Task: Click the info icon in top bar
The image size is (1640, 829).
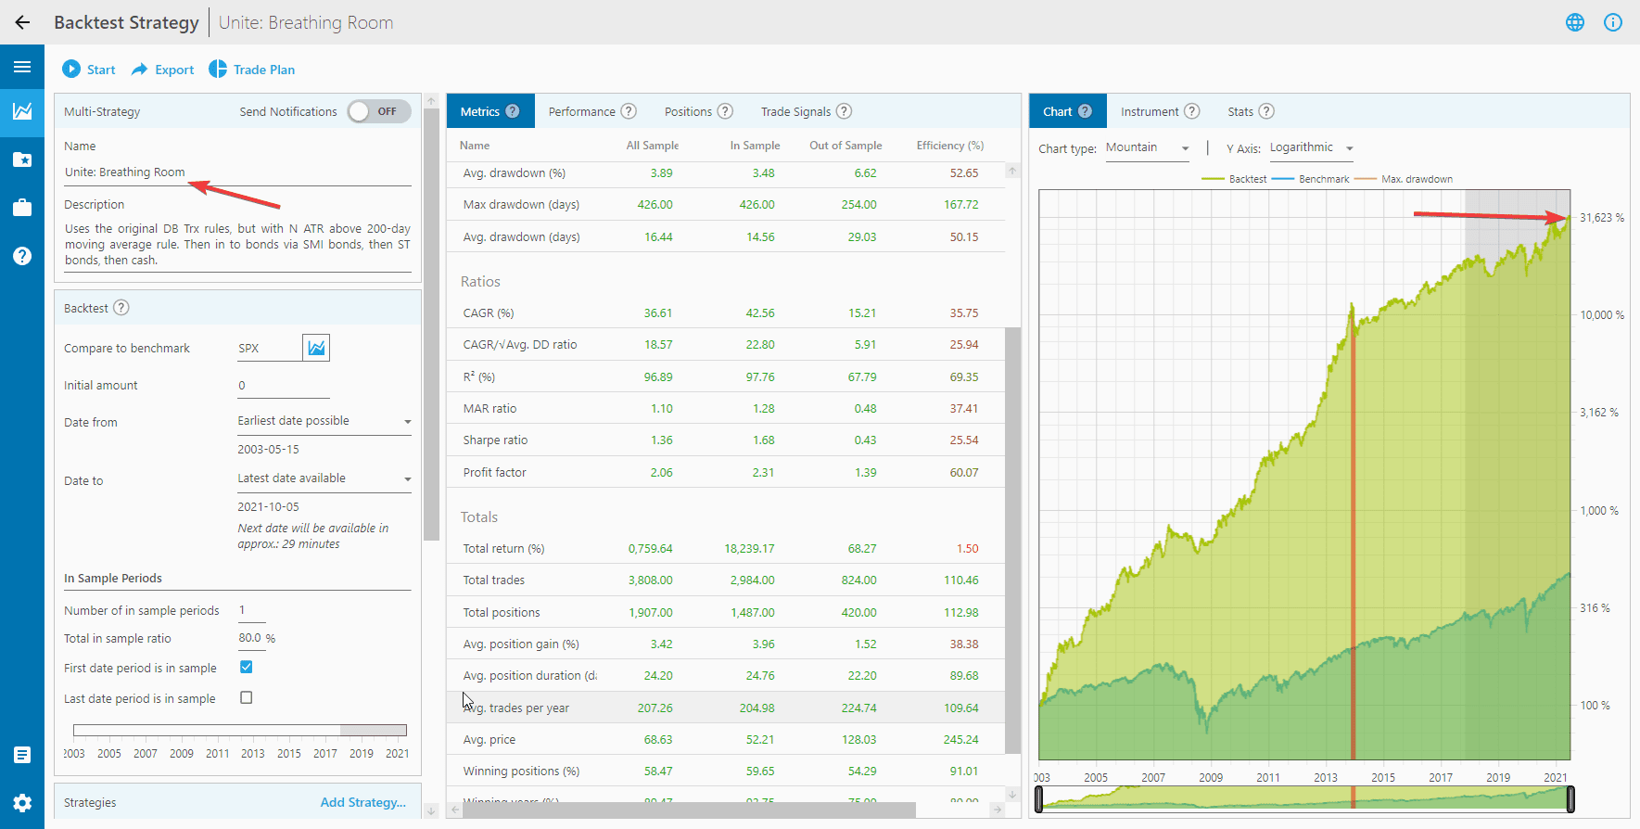Action: [x=1612, y=22]
